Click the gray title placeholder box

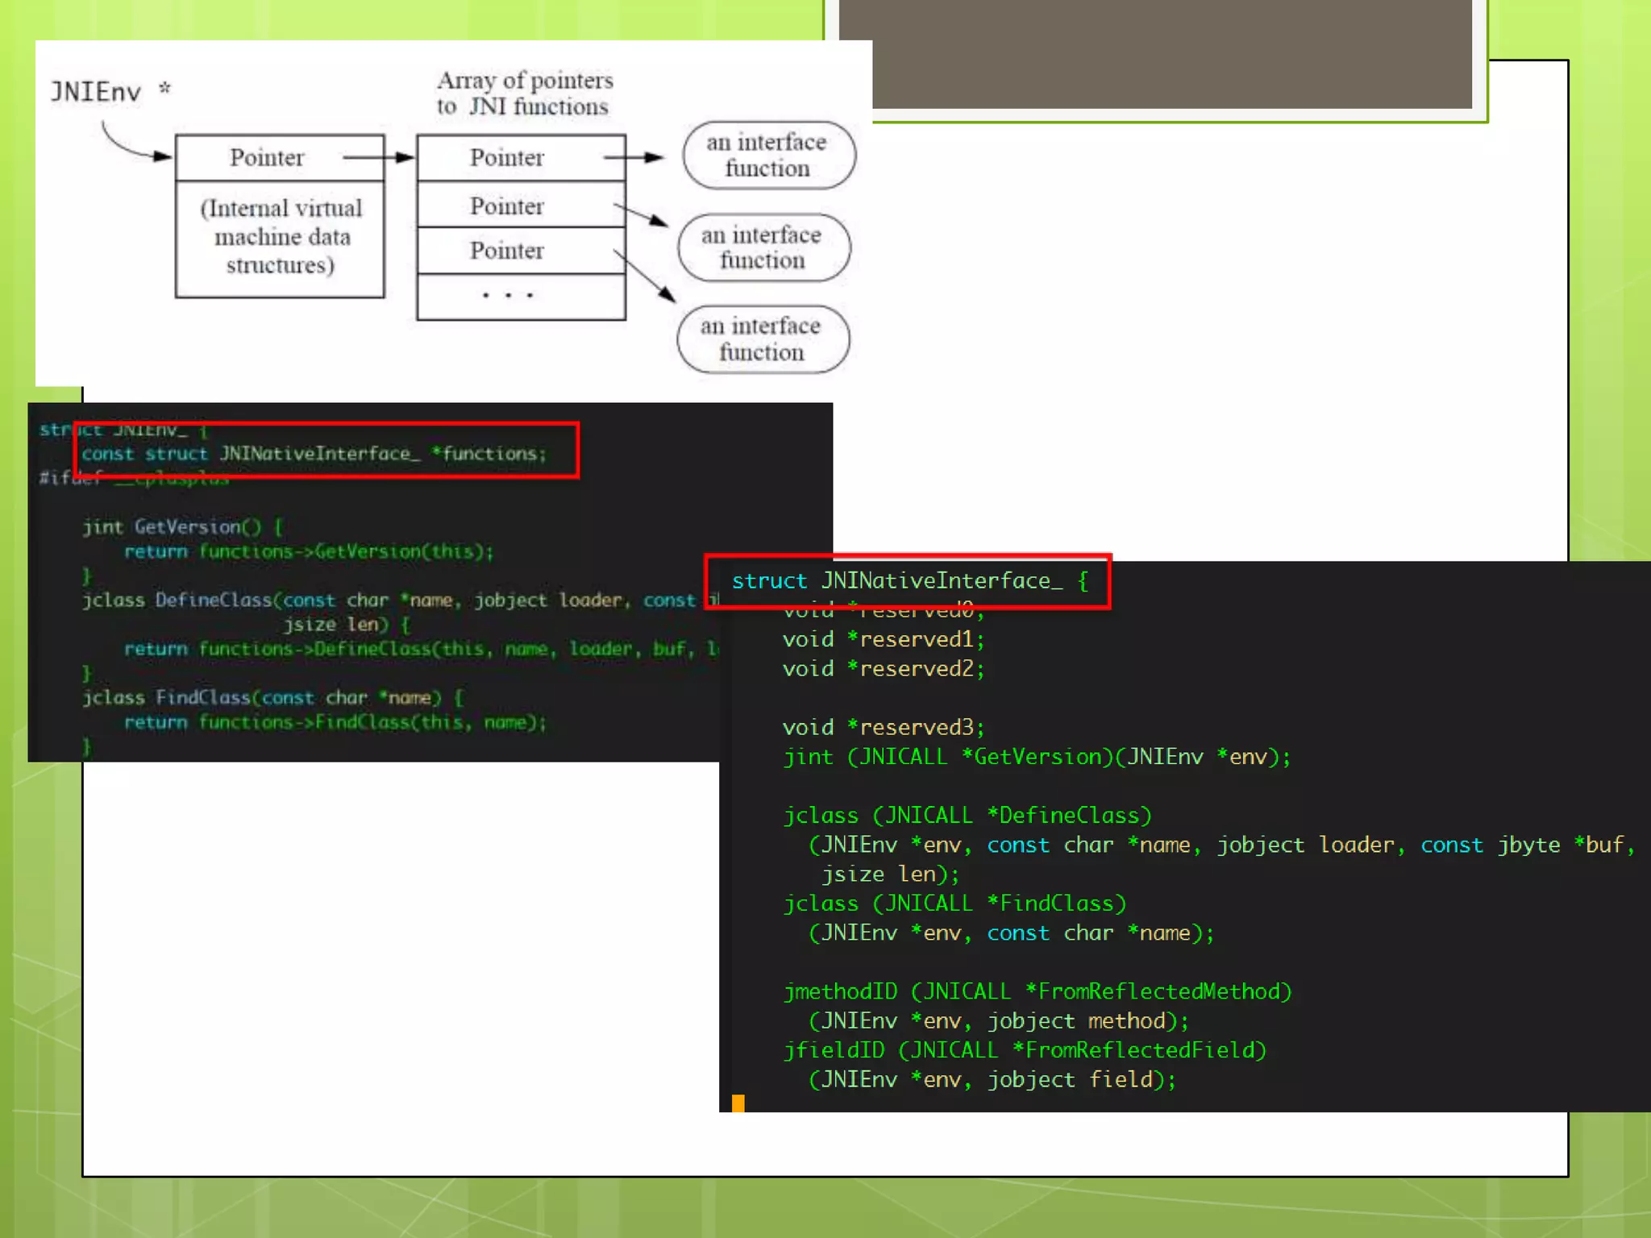[1154, 53]
